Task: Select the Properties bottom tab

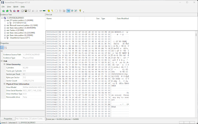Action: click(x=8, y=119)
